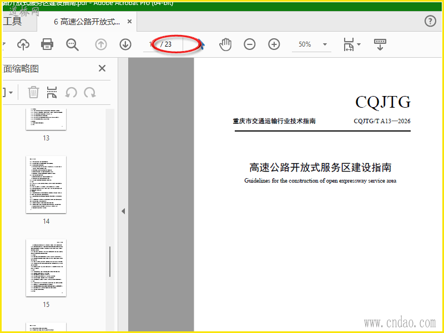Switch to 高速公路开放式 document tab
The image size is (444, 333).
(87, 22)
